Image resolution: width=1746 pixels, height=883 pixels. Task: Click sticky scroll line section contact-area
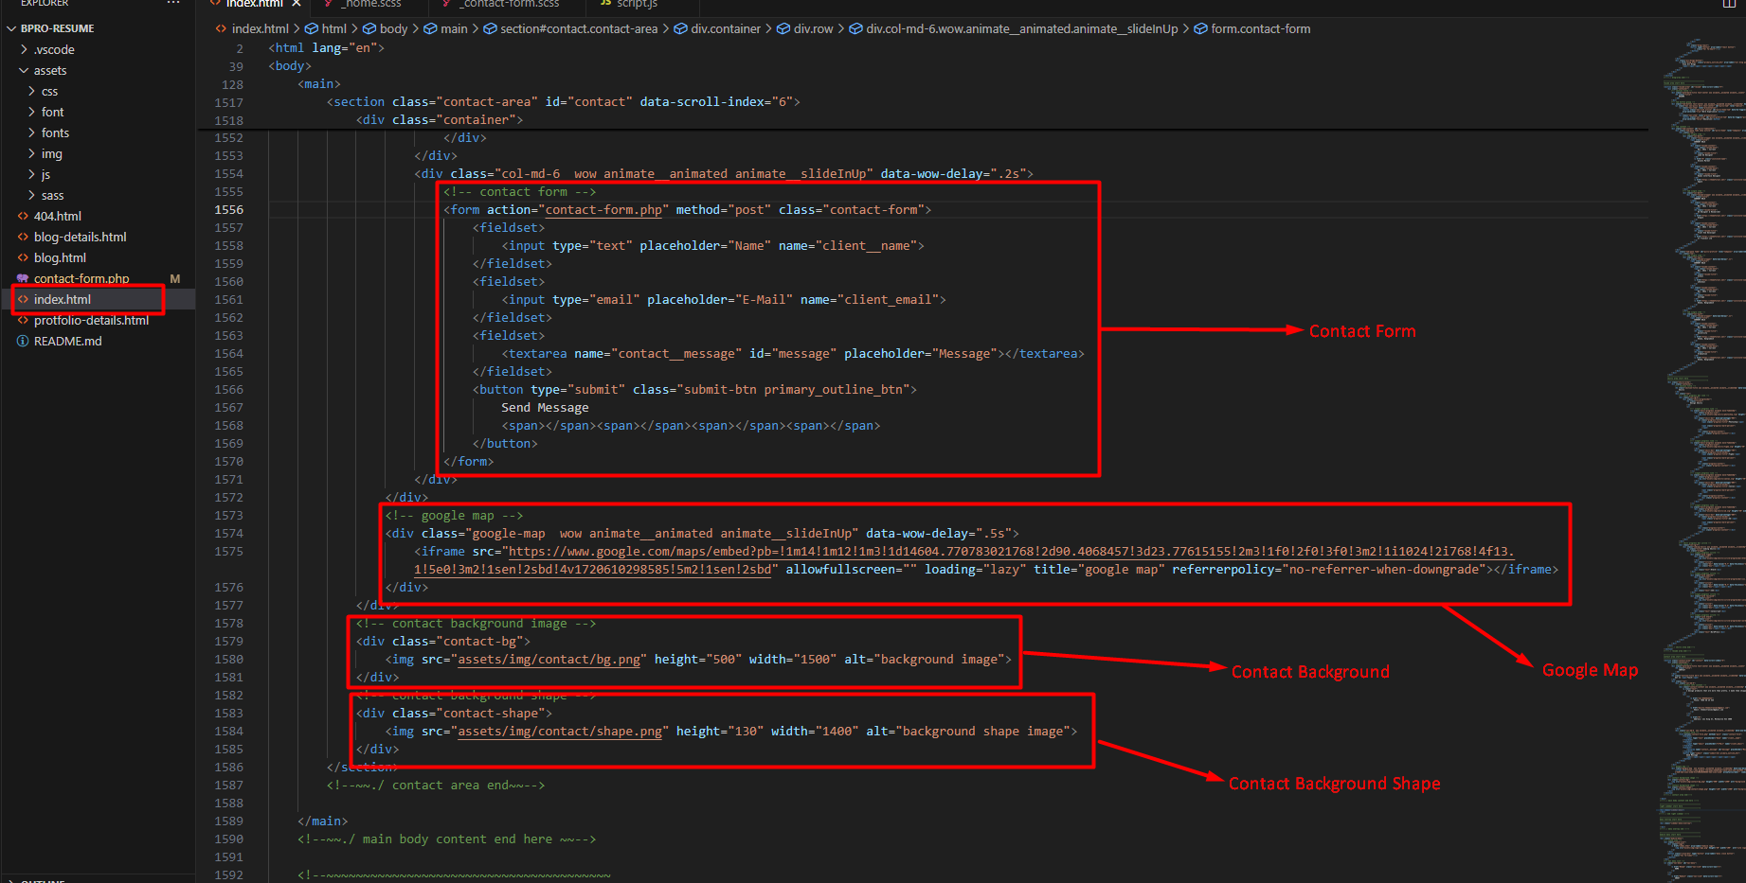coord(564,102)
